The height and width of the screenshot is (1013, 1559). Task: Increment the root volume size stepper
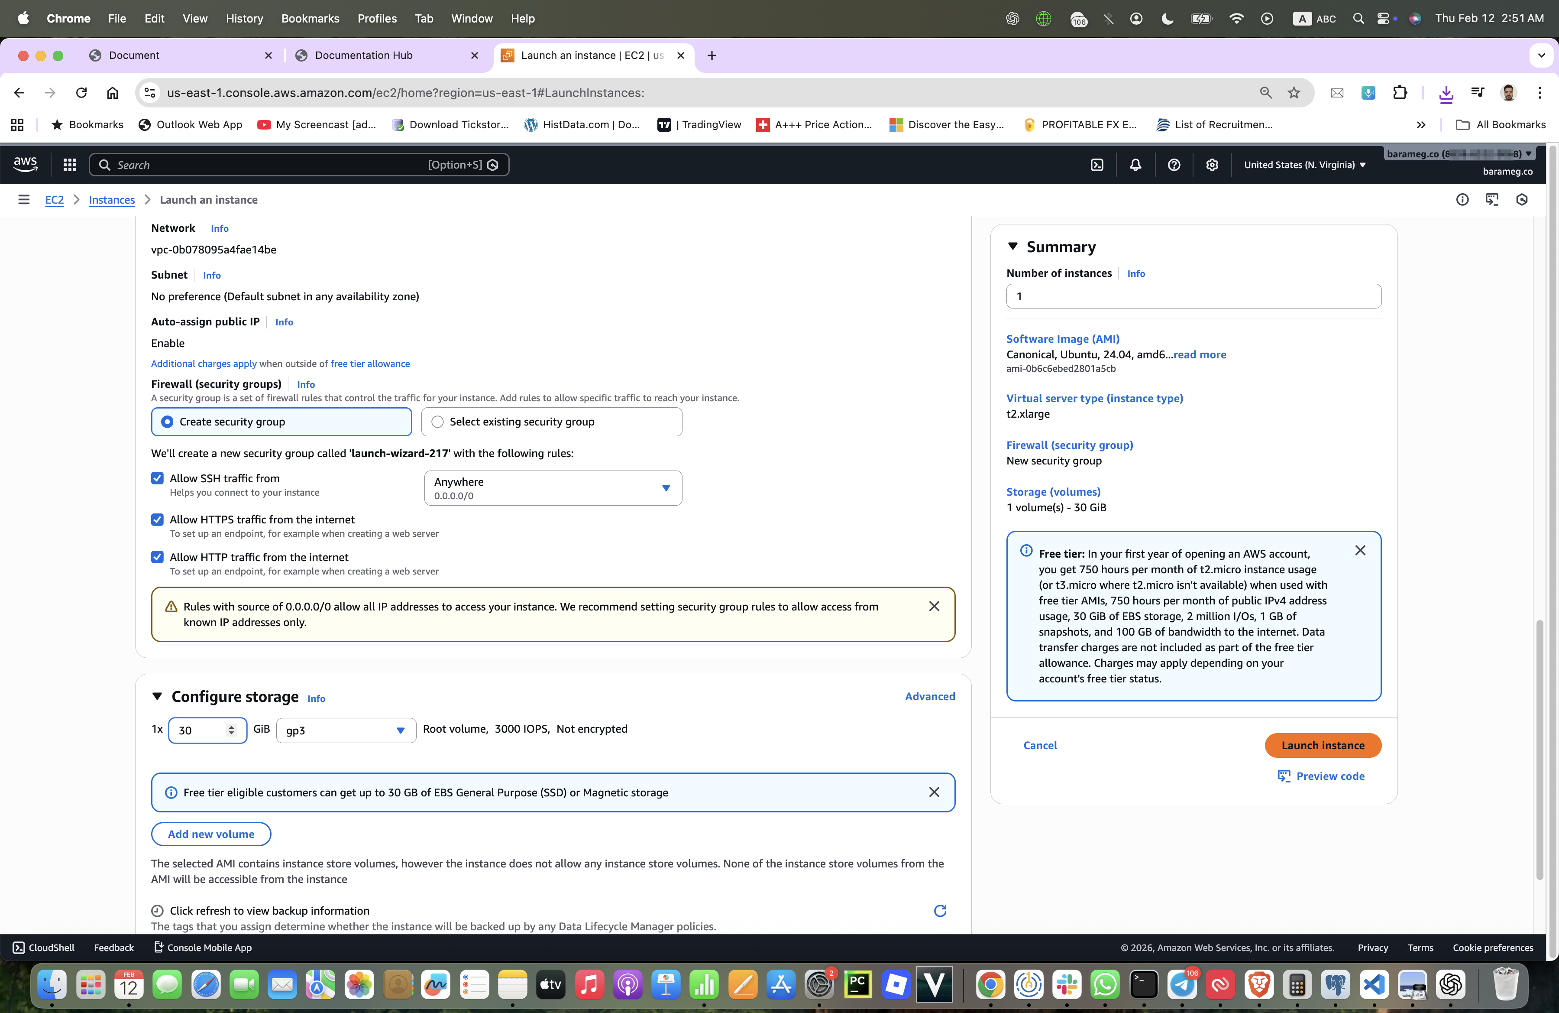click(x=231, y=727)
